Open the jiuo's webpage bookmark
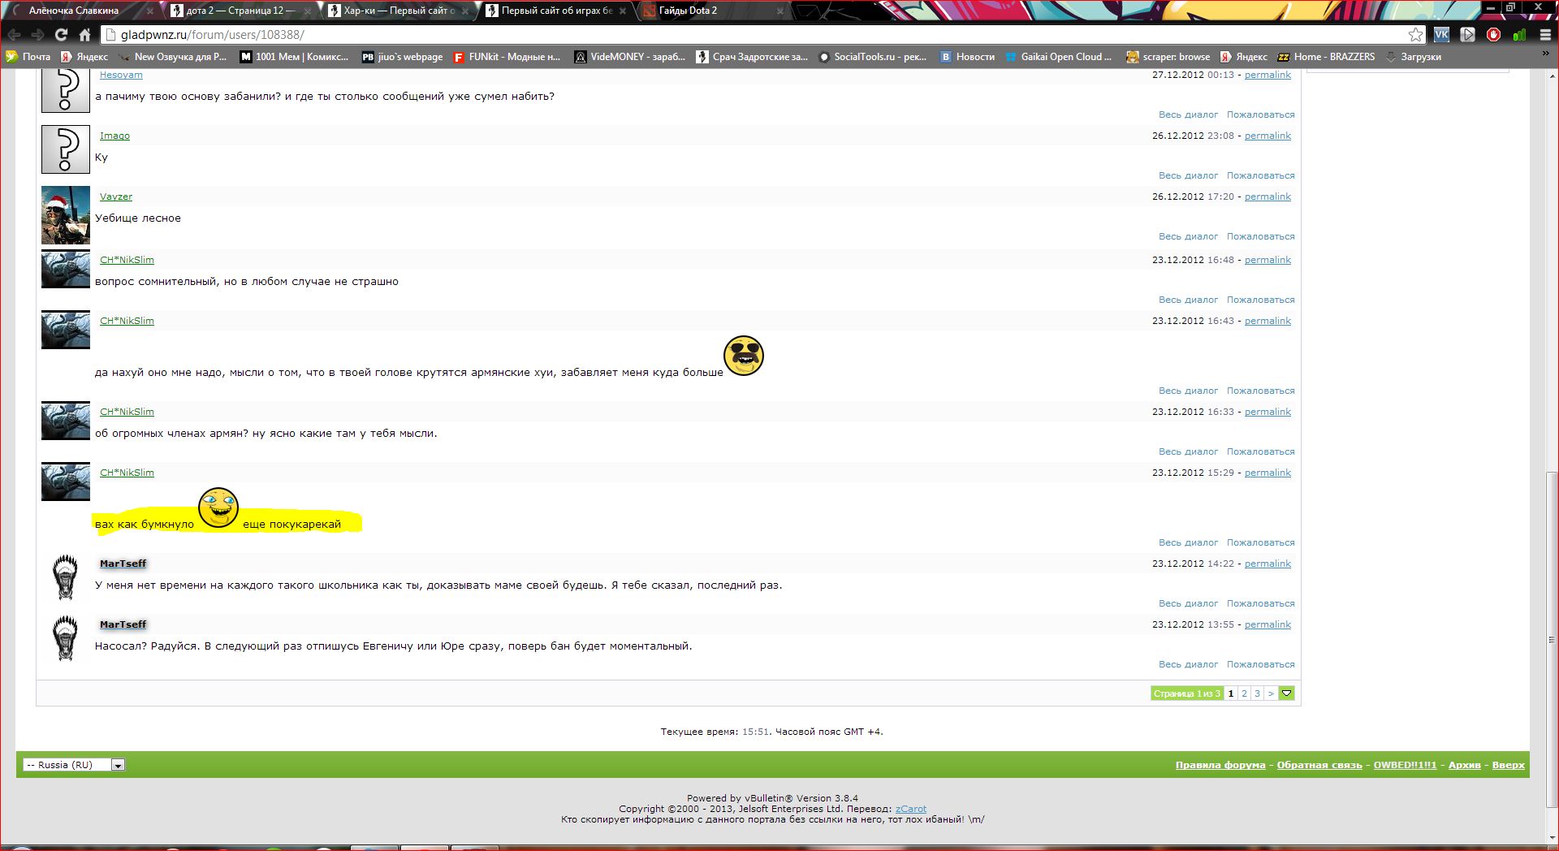The width and height of the screenshot is (1559, 851). tap(402, 57)
